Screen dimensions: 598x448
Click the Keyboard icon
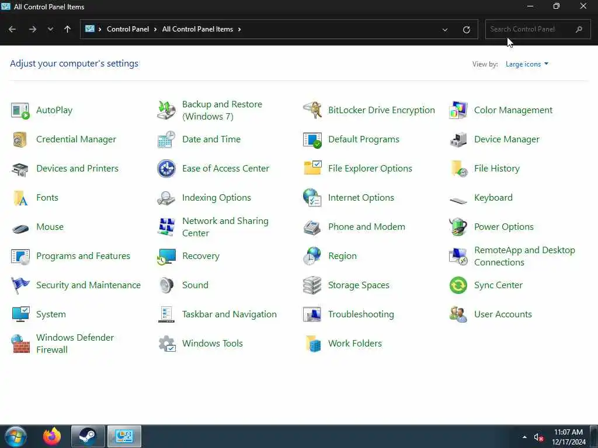[x=458, y=200]
